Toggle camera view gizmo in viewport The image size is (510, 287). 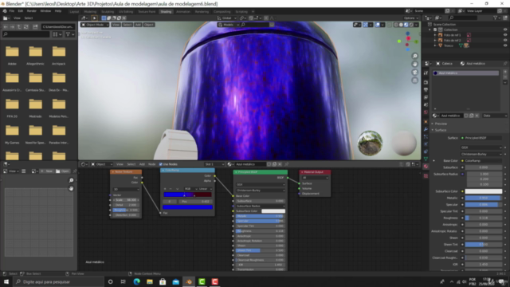pyautogui.click(x=414, y=73)
